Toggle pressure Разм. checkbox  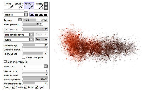click(25, 87)
